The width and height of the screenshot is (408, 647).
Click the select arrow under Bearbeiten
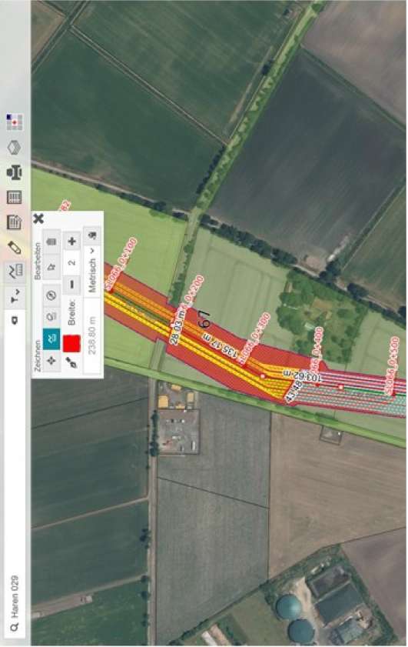pos(51,266)
